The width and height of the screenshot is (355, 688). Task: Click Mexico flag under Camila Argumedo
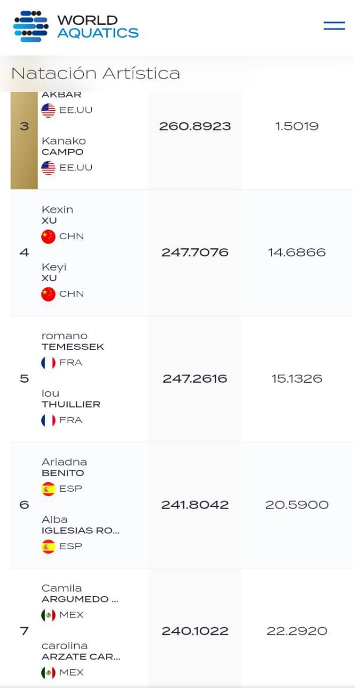(x=48, y=615)
